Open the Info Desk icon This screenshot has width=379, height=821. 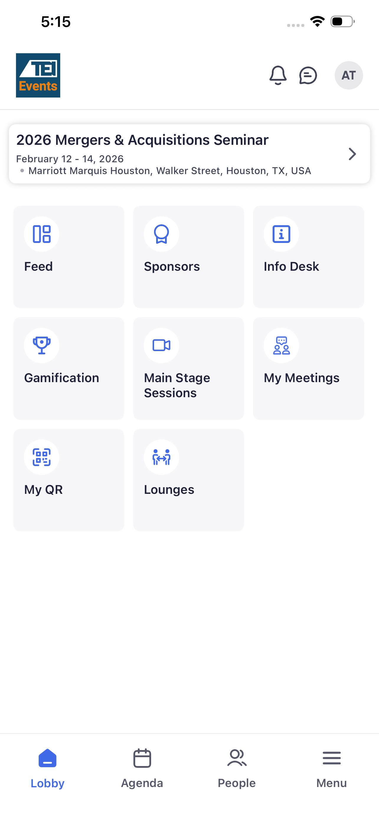[x=281, y=234]
